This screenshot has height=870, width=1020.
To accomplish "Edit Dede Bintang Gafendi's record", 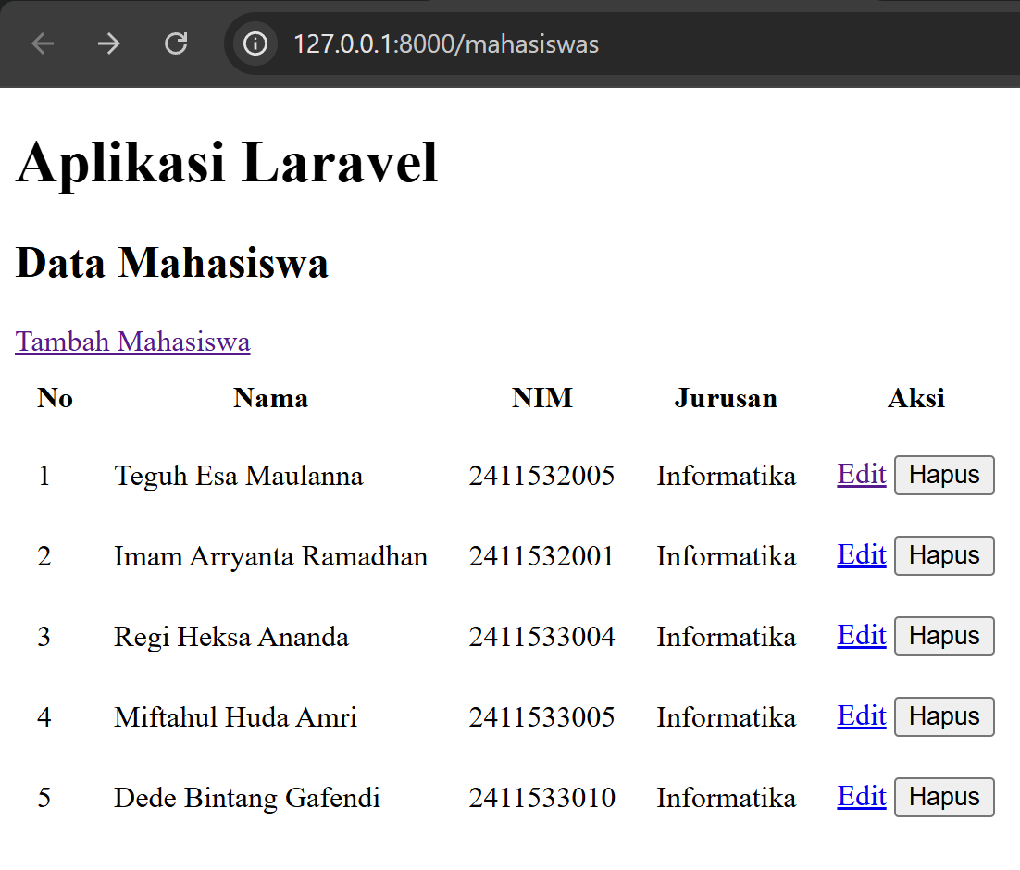I will (862, 797).
